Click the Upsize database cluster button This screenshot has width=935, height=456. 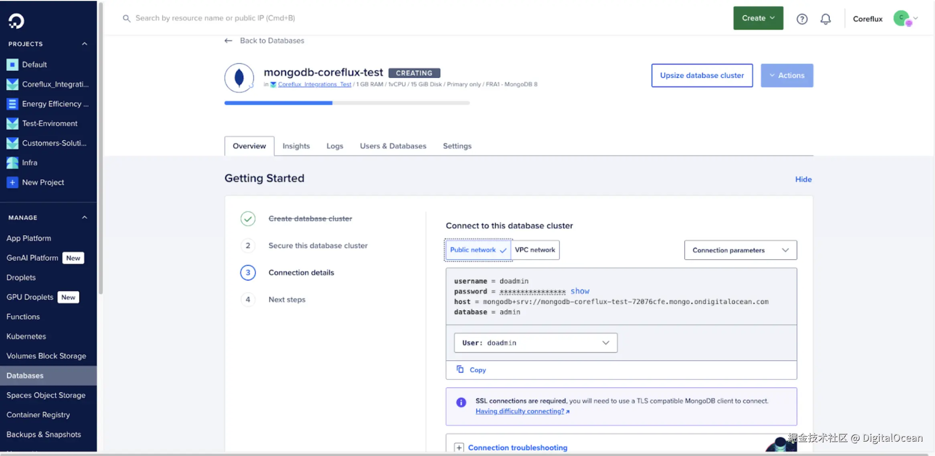702,75
